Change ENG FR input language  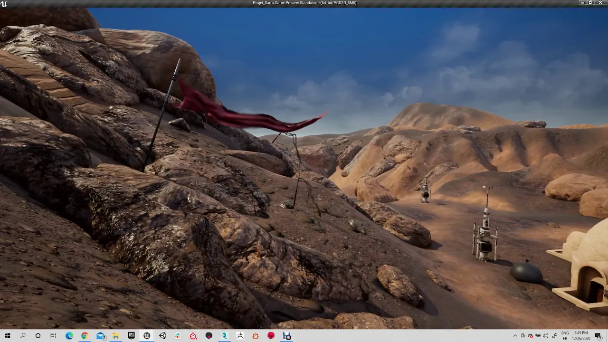tap(565, 336)
